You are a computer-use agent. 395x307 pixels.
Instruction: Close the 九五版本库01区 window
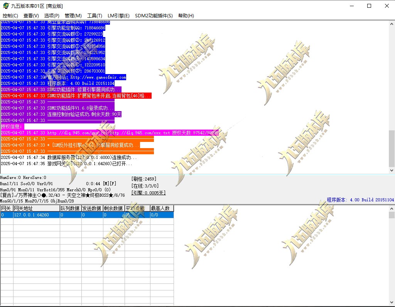coord(387,6)
